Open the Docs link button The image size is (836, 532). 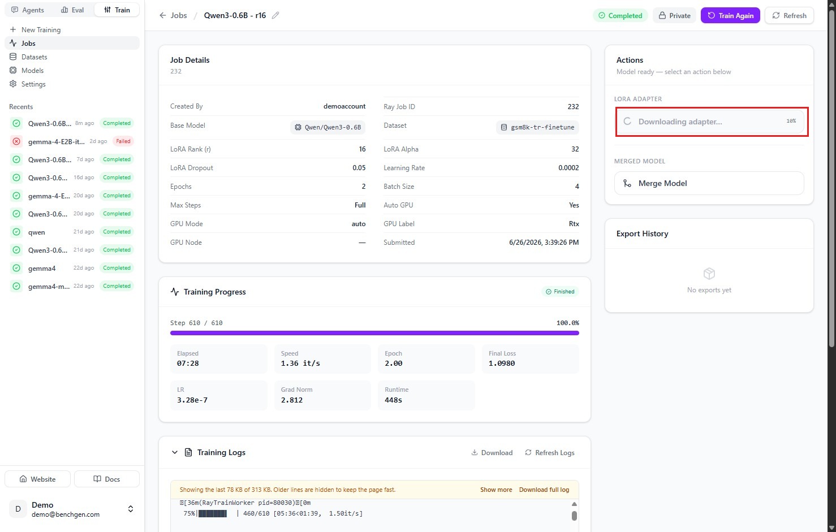pyautogui.click(x=107, y=479)
